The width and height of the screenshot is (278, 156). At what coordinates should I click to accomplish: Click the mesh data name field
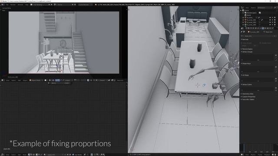[258, 36]
